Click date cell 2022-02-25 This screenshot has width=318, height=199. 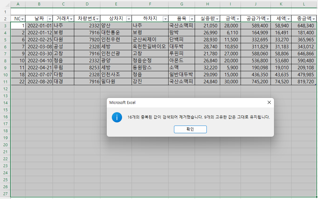[39, 40]
